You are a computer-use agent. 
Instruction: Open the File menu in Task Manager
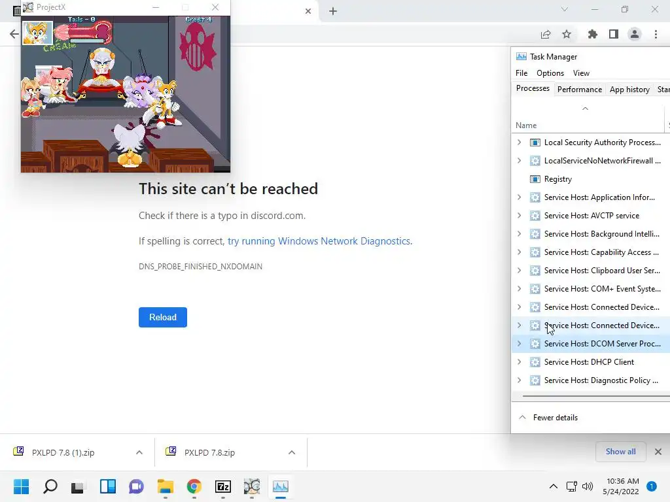(521, 73)
